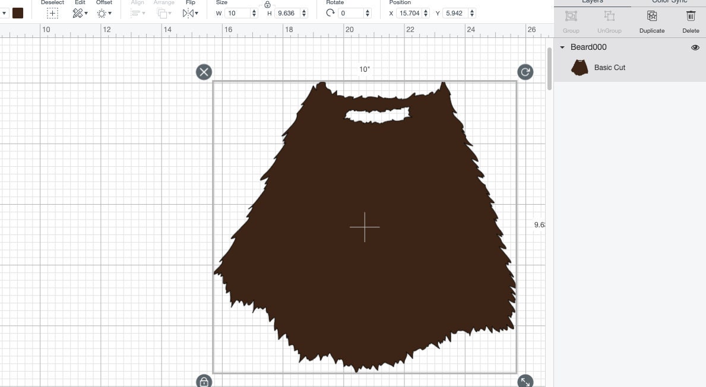The height and width of the screenshot is (387, 706).
Task: Click the lock handle below the beard
Action: pos(204,380)
